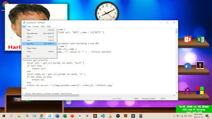
Task: Click the horizontal scrollbar right arrow
Action: point(174,96)
